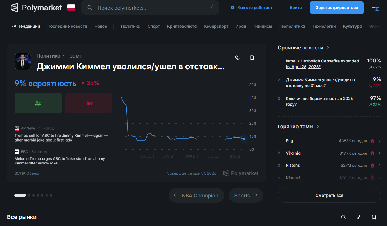Image resolution: width=387 pixels, height=226 pixels.
Task: Click the Poland flag icon
Action: pos(71,8)
